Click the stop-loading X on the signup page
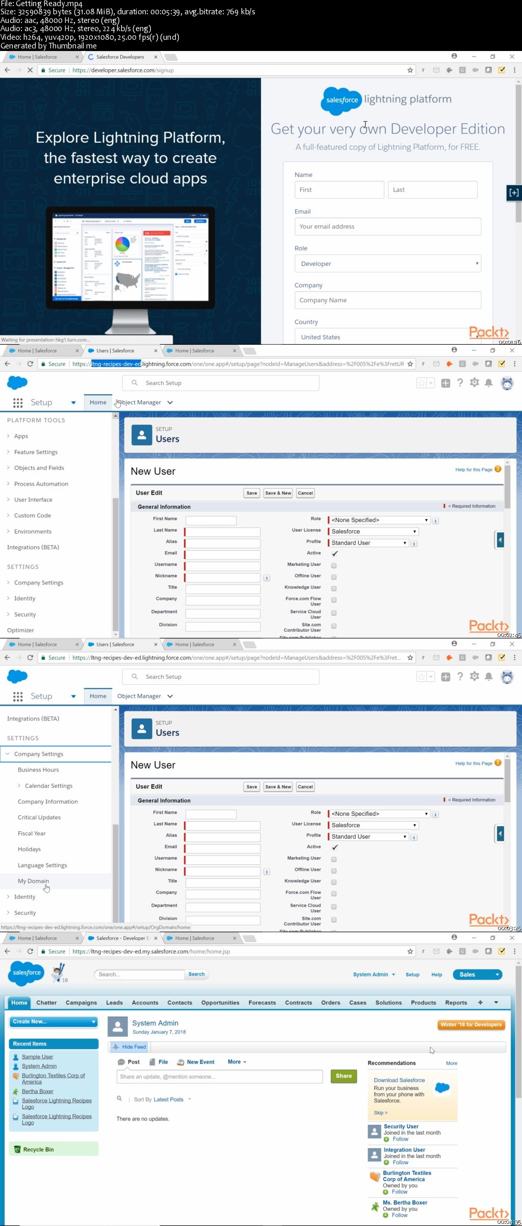Image resolution: width=522 pixels, height=1226 pixels. [x=30, y=70]
